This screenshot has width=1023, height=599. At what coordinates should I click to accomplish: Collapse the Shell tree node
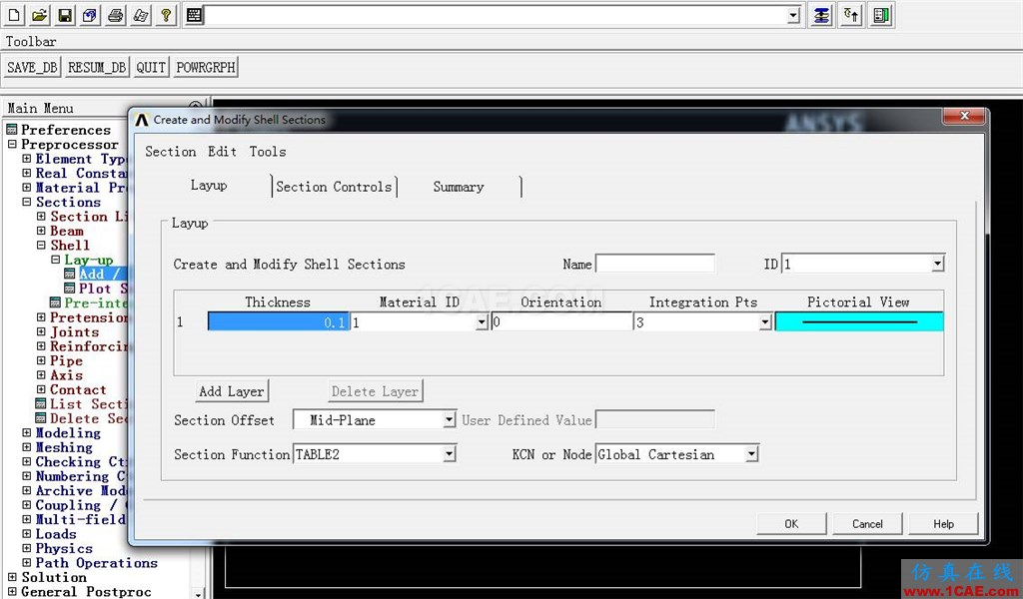41,245
